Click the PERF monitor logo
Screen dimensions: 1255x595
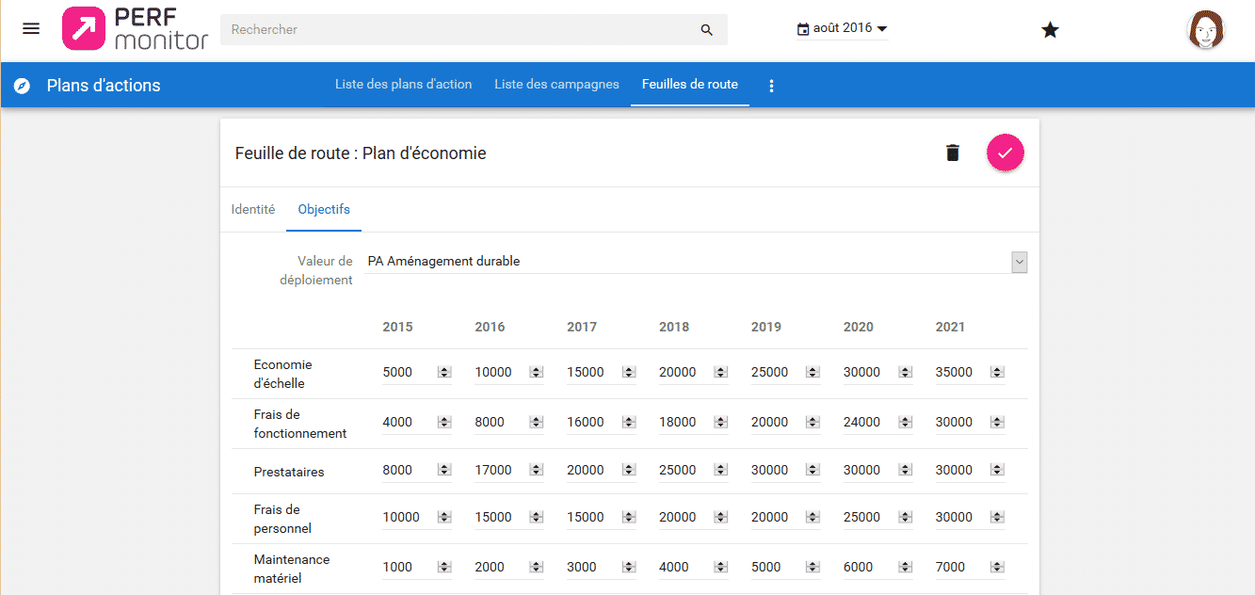tap(135, 29)
